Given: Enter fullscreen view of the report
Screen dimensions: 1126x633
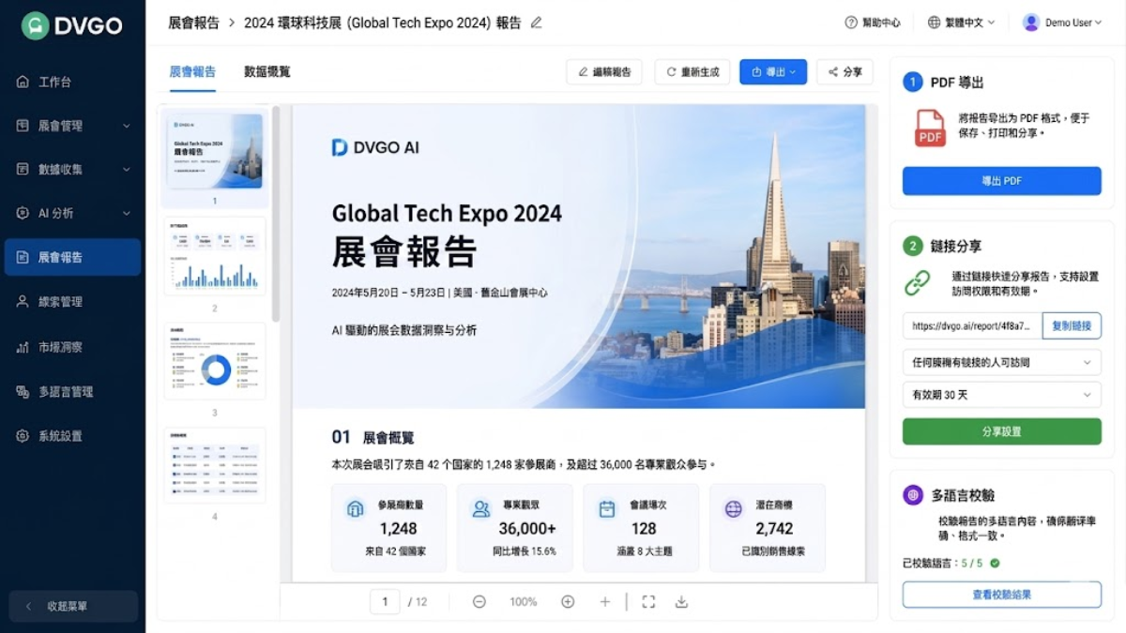Looking at the screenshot, I should coord(648,602).
